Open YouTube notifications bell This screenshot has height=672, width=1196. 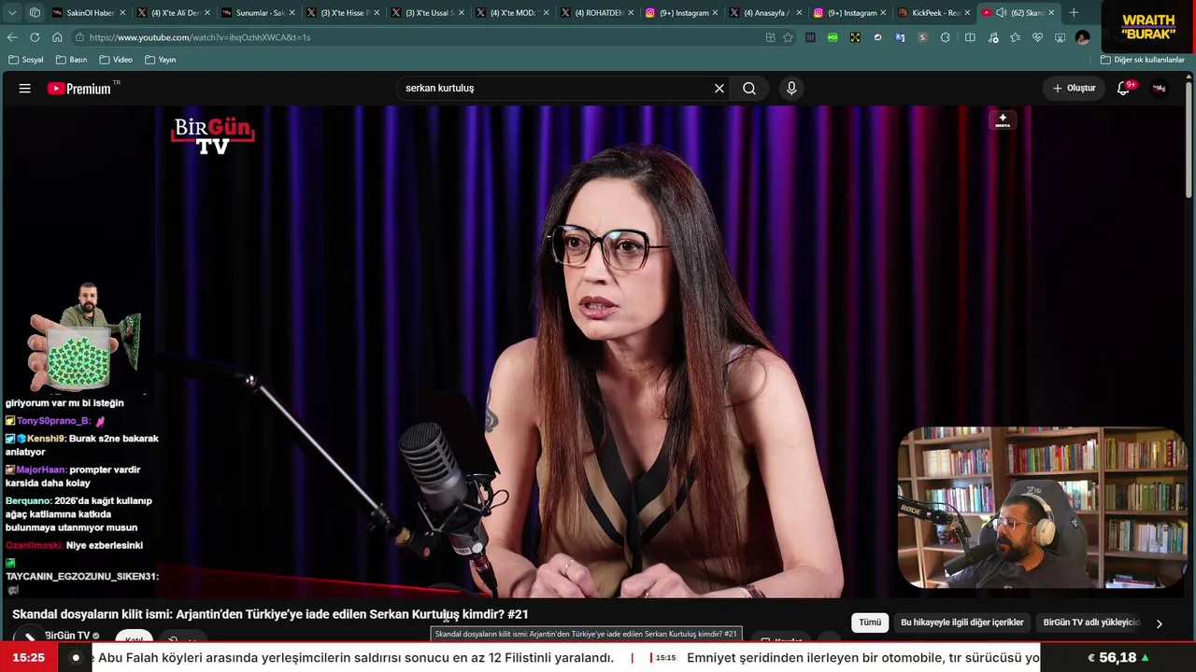pos(1124,89)
